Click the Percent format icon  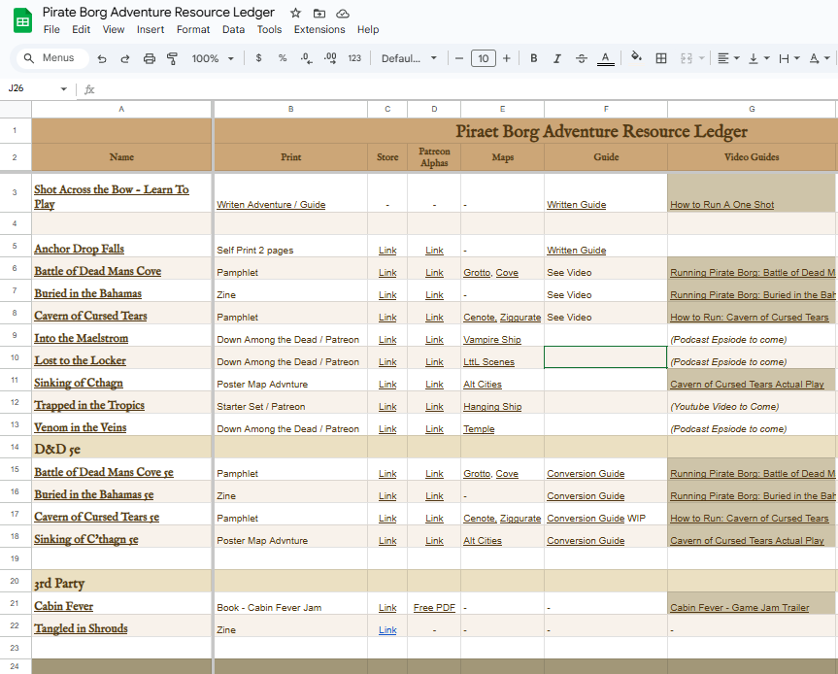[280, 58]
